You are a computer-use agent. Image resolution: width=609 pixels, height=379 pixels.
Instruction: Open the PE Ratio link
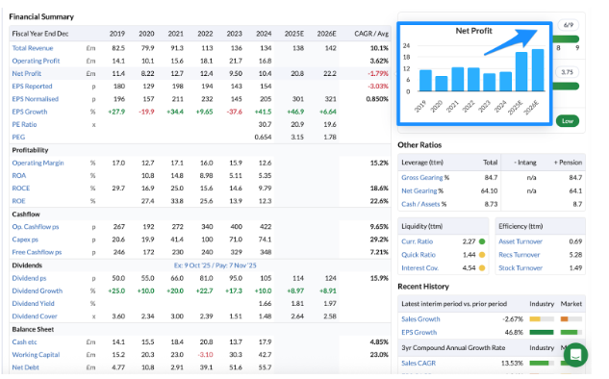click(24, 125)
